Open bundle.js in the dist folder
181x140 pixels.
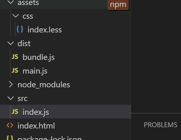[38, 57]
